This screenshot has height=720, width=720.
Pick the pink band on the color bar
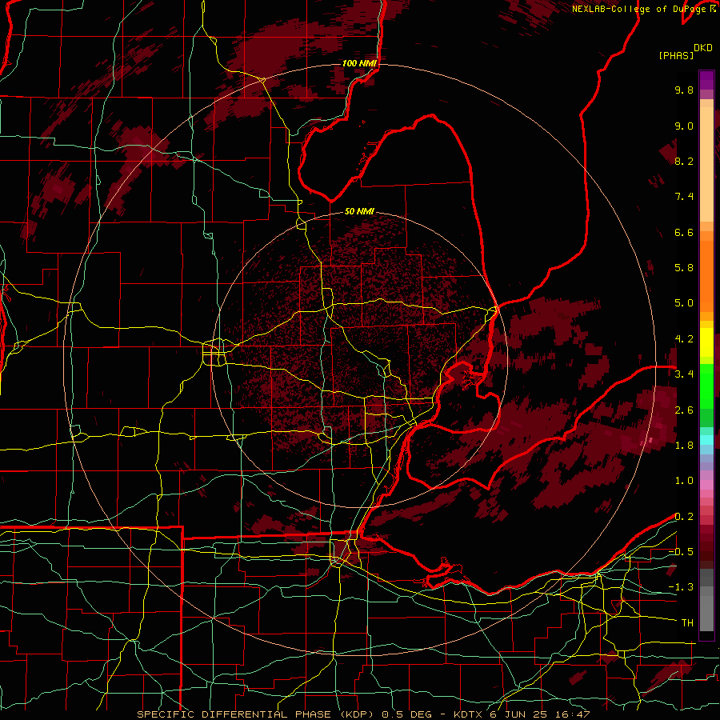click(x=706, y=485)
